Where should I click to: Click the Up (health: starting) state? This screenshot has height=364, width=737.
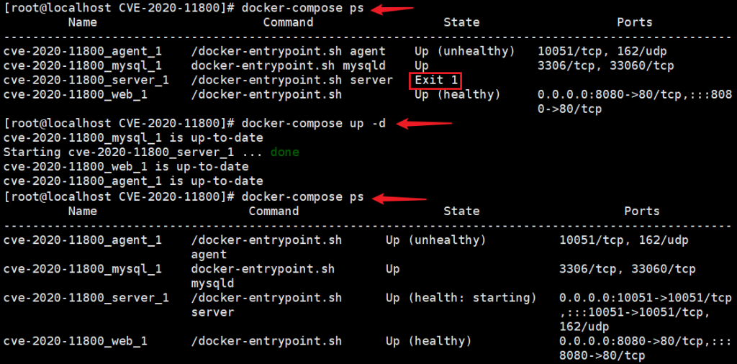pyautogui.click(x=461, y=298)
